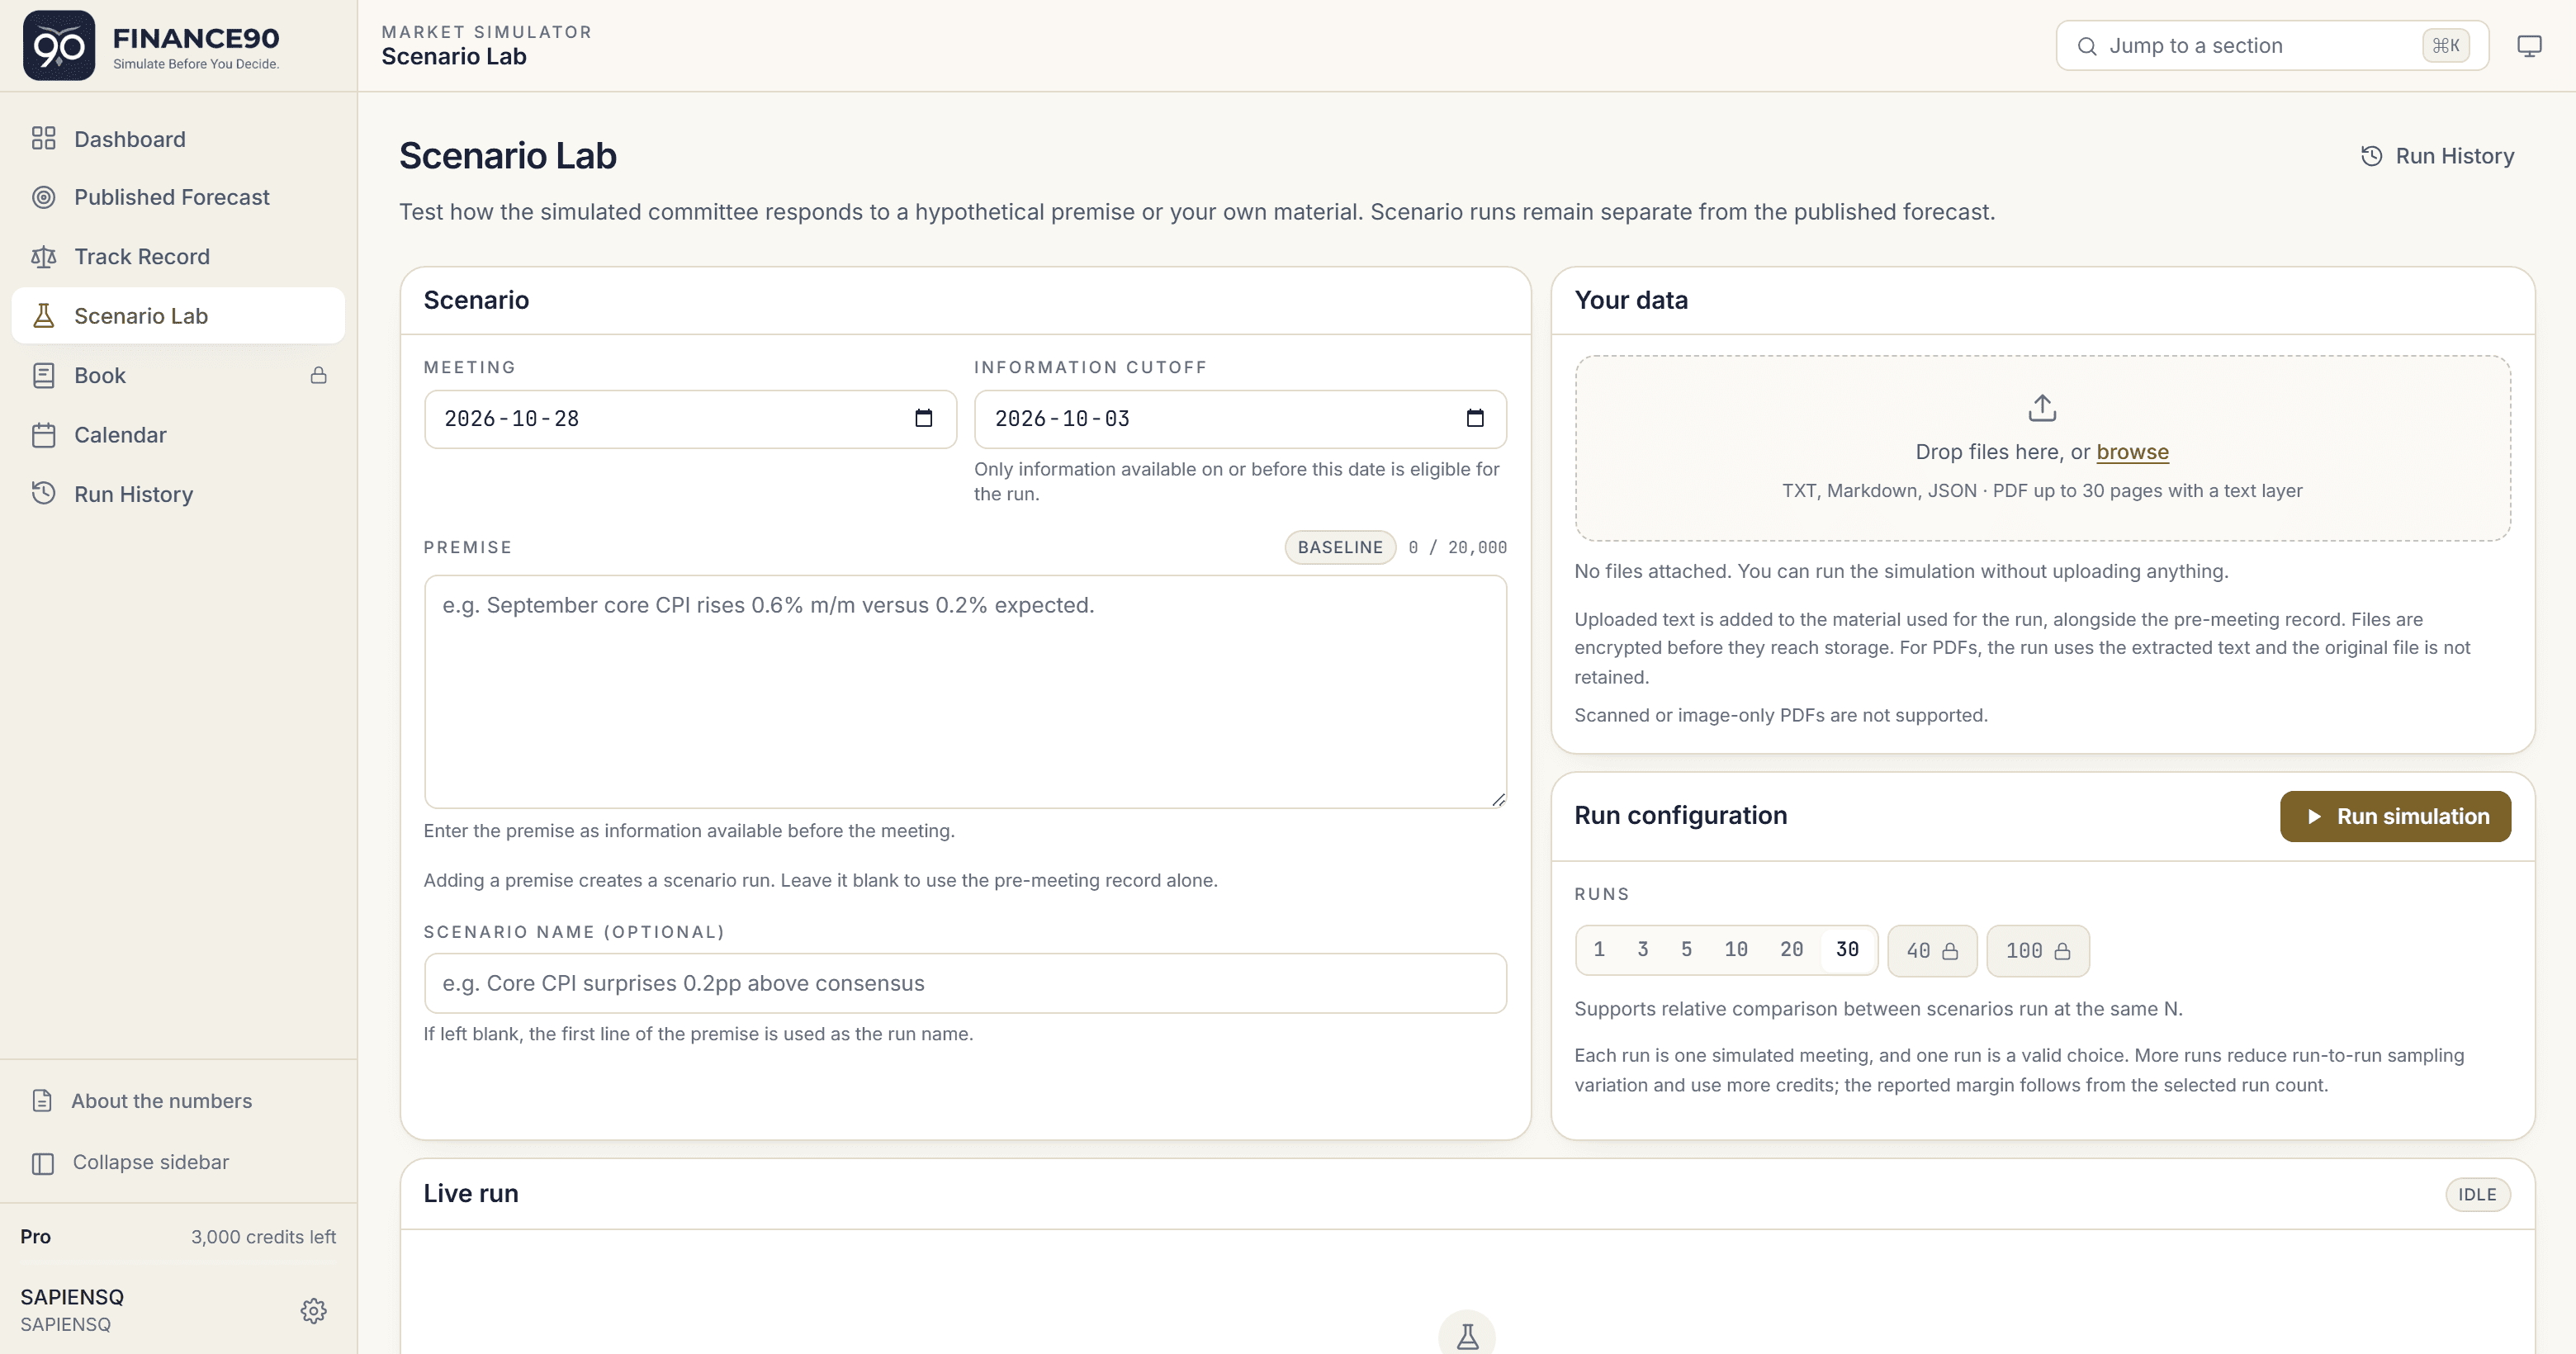Click the flask icon in Live run panel
The width and height of the screenshot is (2576, 1354).
(1467, 1336)
